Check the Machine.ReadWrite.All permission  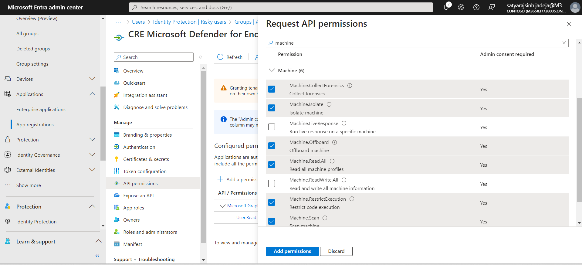click(272, 184)
